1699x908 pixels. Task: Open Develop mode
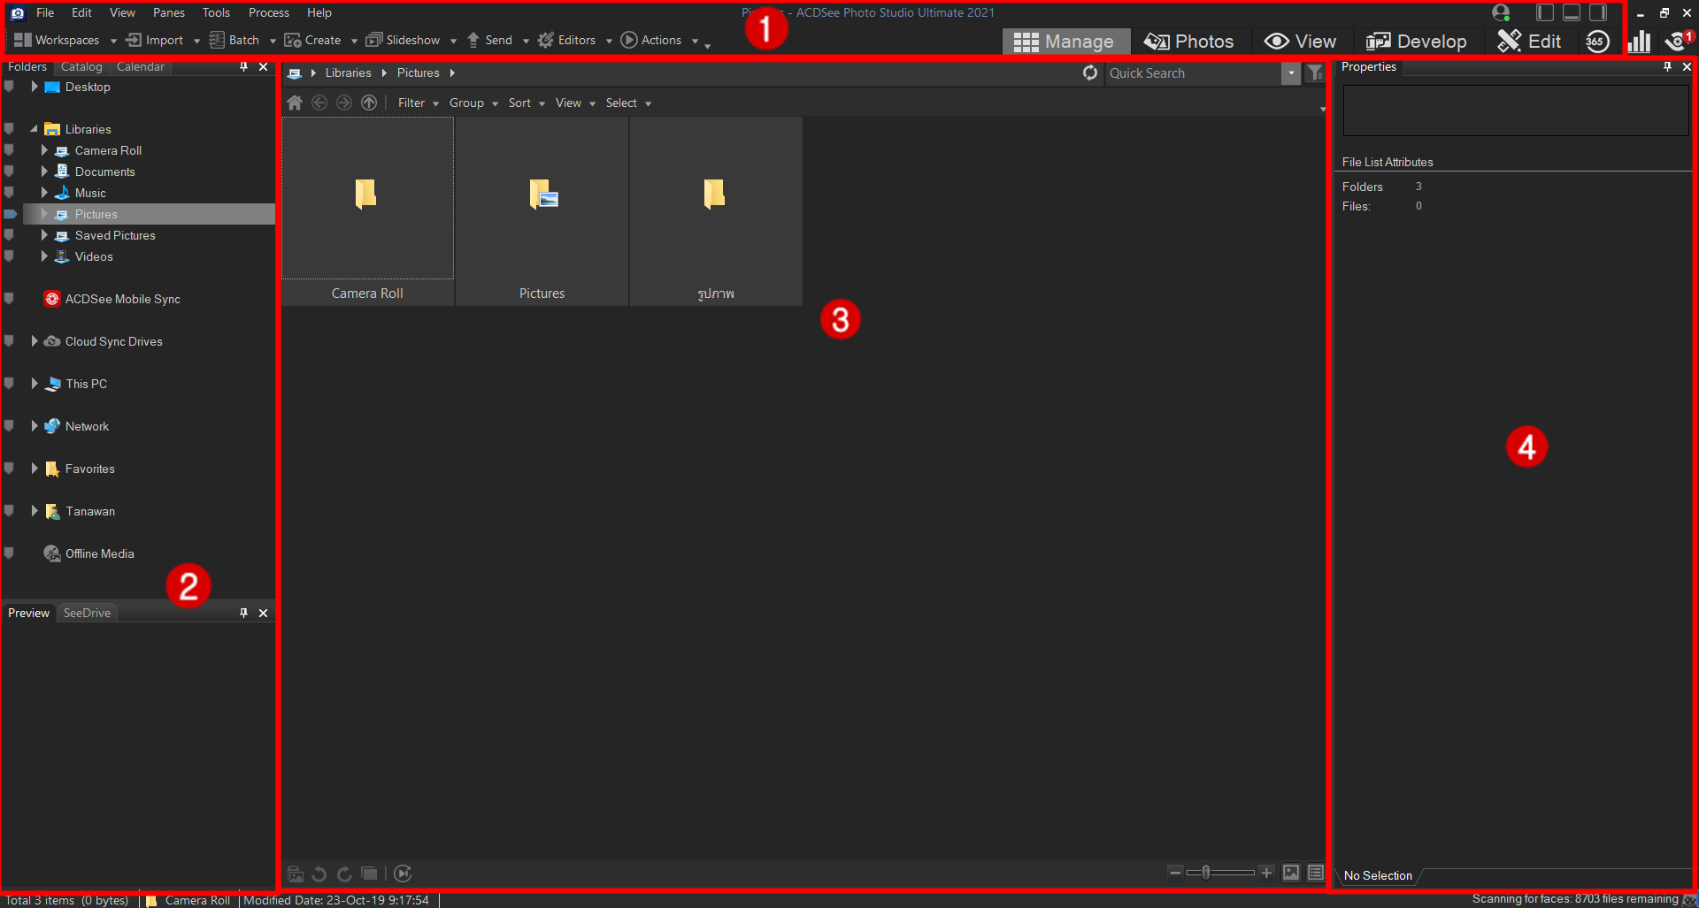pyautogui.click(x=1416, y=42)
